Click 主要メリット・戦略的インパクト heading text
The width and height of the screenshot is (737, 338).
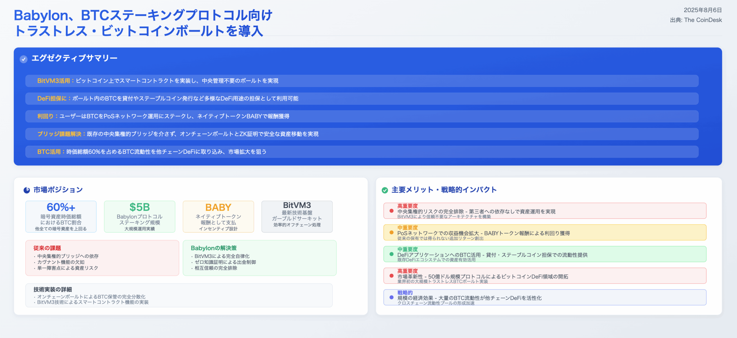point(444,190)
